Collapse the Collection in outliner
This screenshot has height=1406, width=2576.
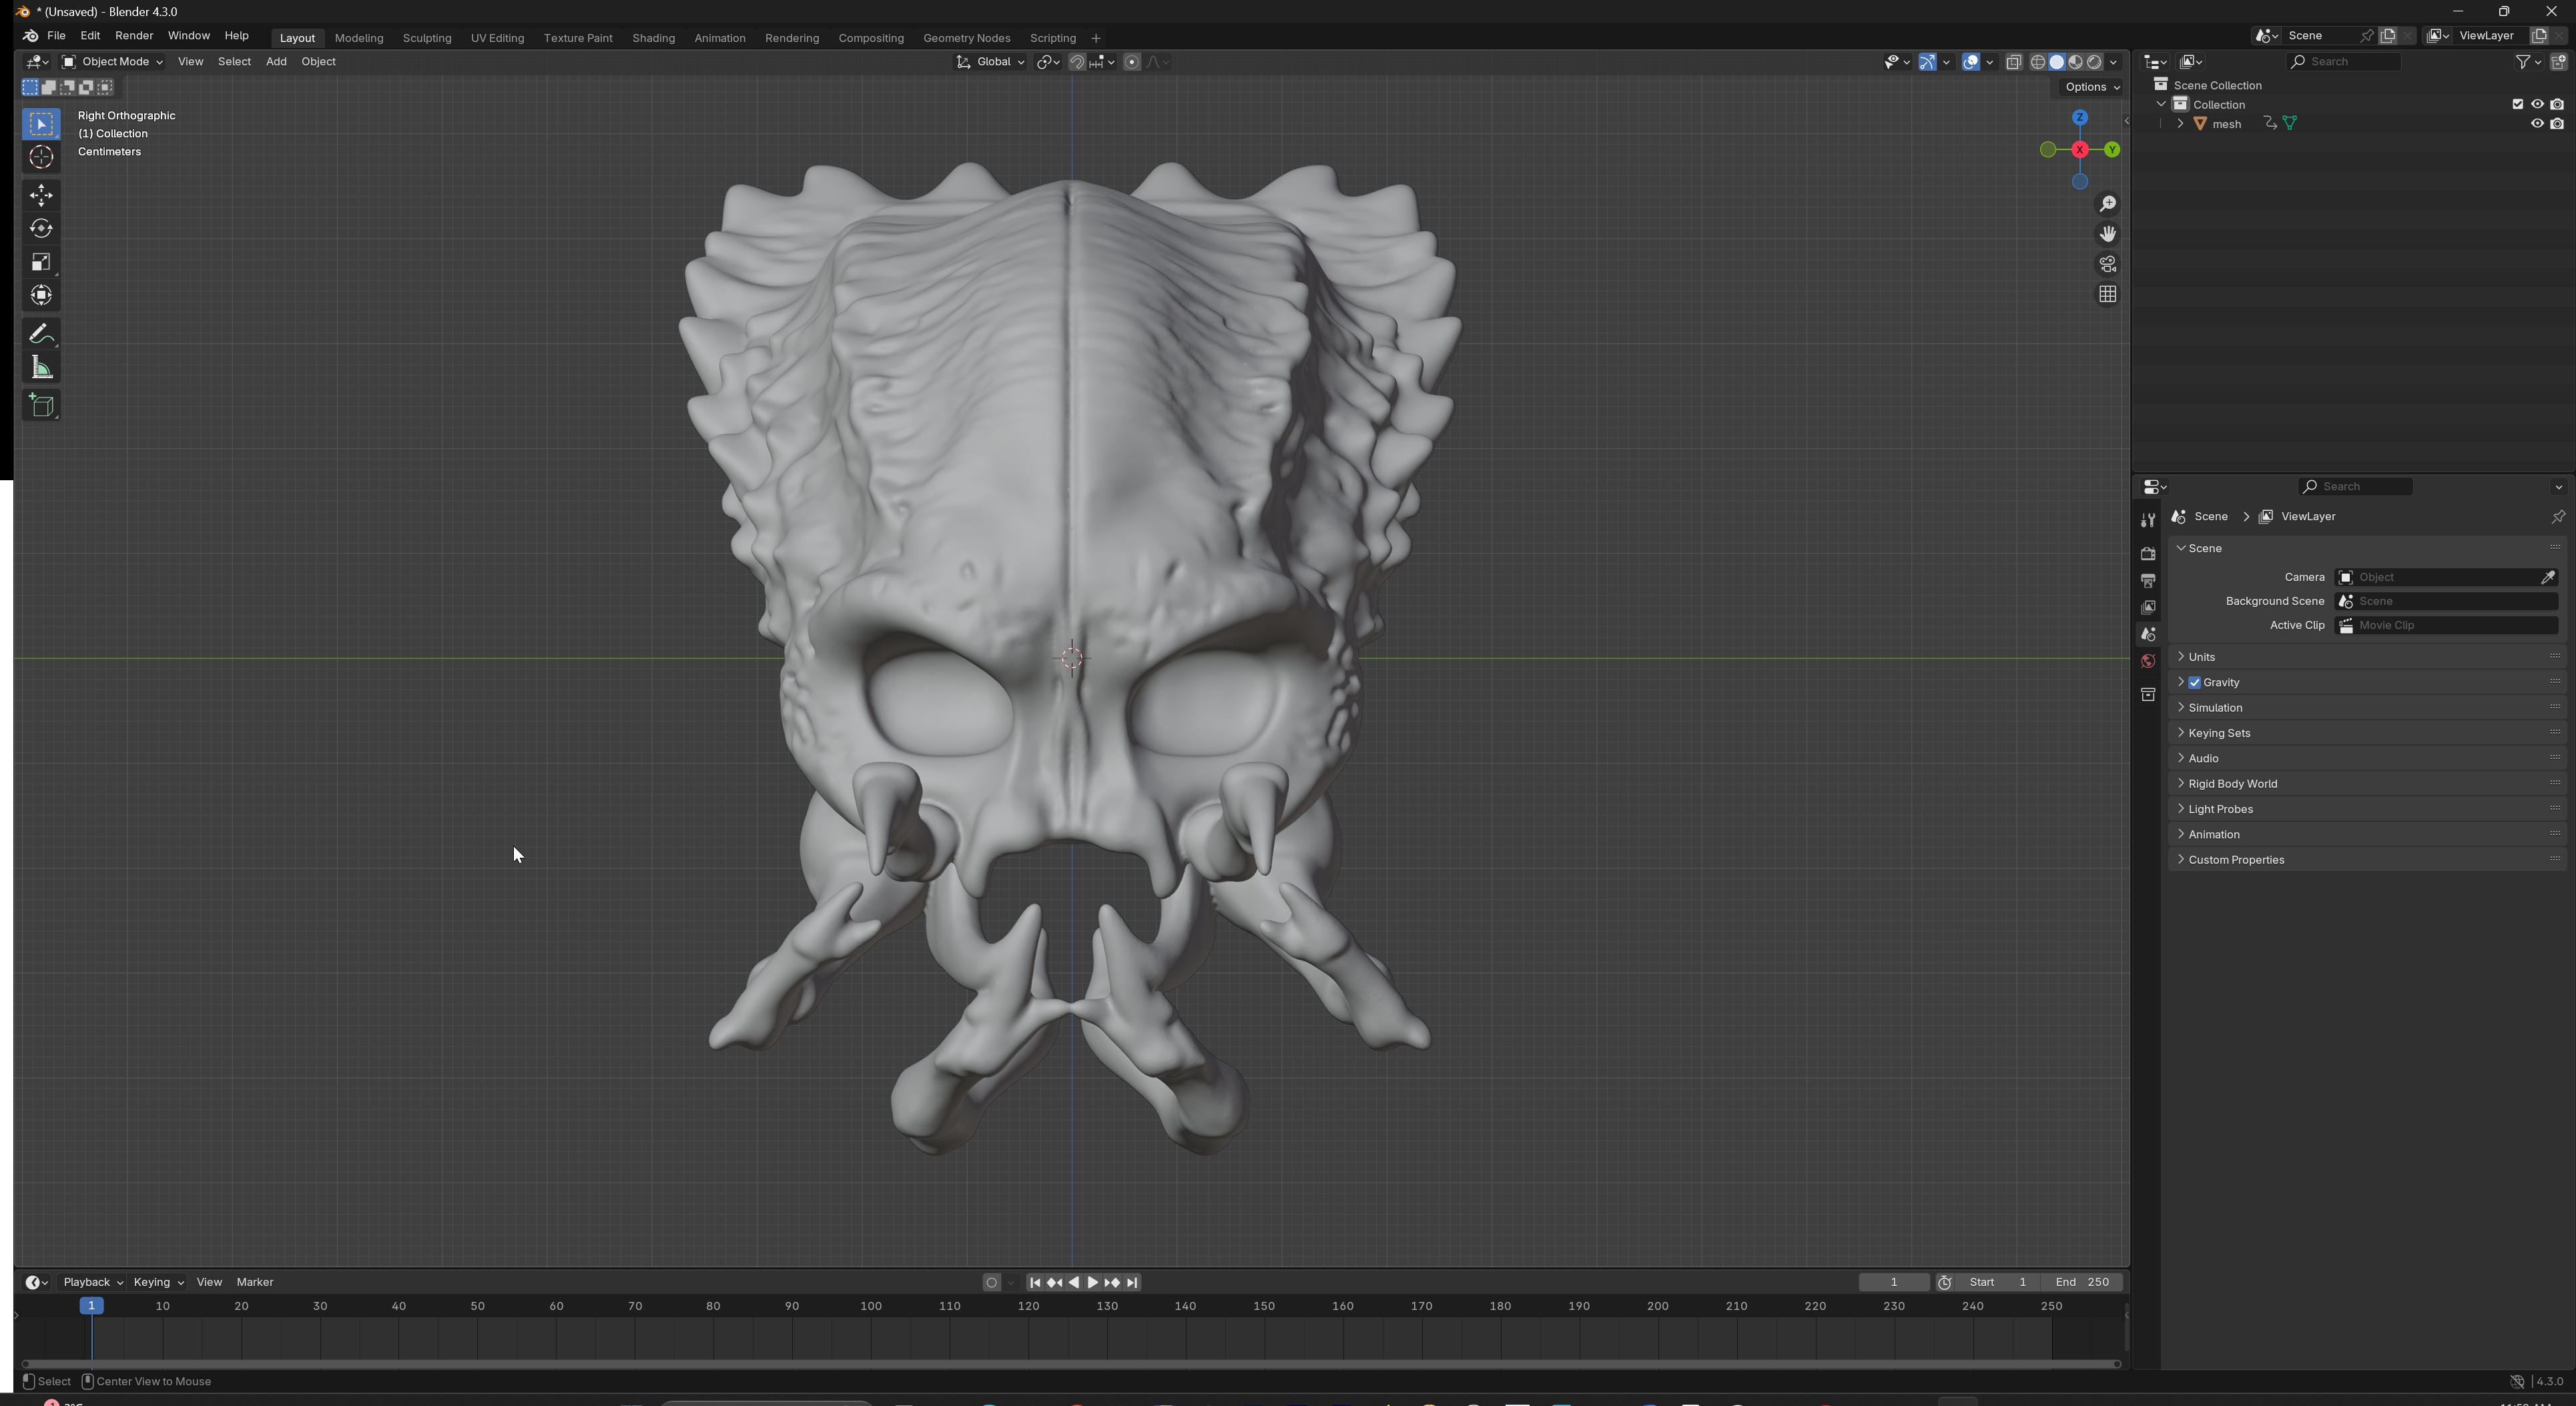click(x=2161, y=104)
